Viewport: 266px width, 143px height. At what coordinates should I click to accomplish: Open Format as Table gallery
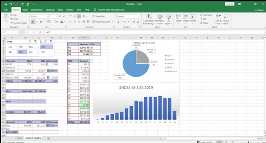tap(160, 19)
